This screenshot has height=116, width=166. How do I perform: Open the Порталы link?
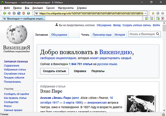tap(98, 71)
